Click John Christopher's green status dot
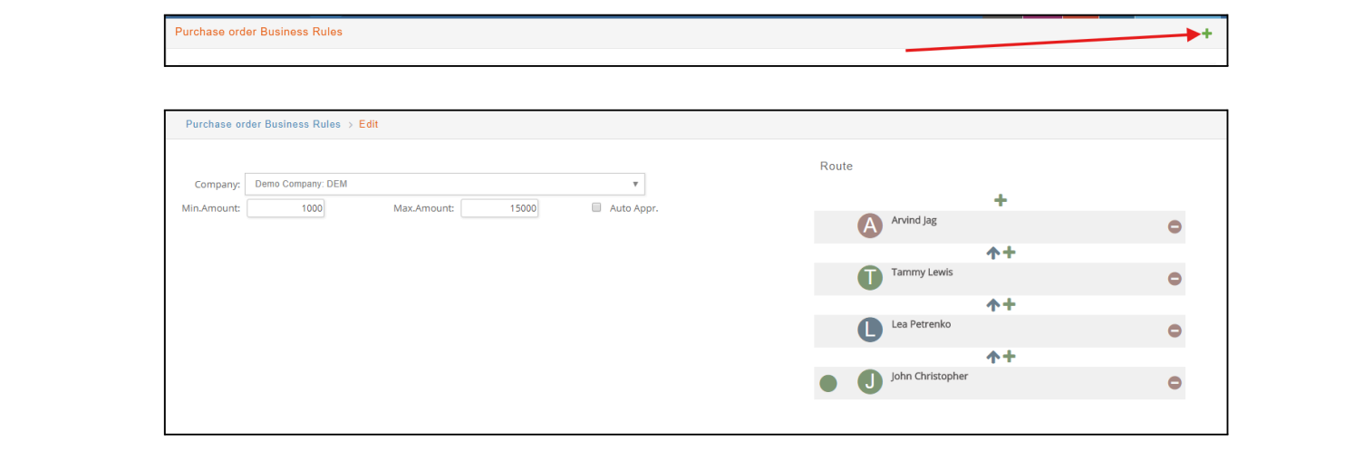Screen dimensions: 1364x450 pyautogui.click(x=828, y=384)
